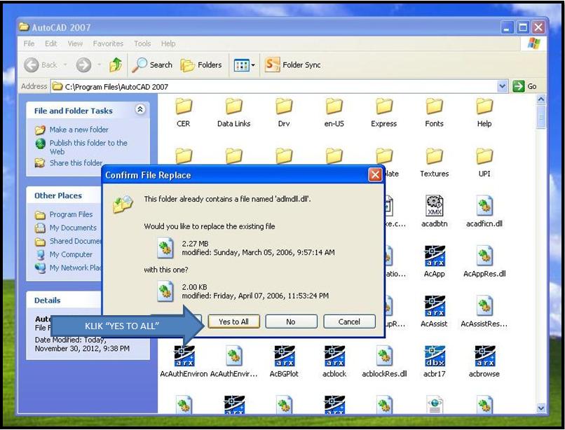Screen dimensions: 565x430
Task: Click No in Confirm File Replace
Action: (291, 321)
